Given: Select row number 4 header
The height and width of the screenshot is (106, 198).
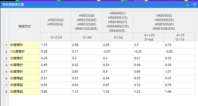Looking at the screenshot, I should [x=6, y=65].
